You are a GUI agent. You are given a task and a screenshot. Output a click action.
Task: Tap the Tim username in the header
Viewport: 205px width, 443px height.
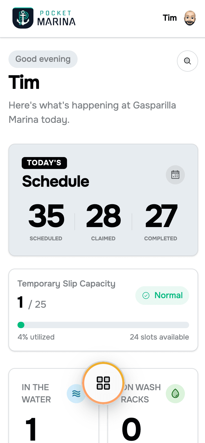tap(170, 18)
